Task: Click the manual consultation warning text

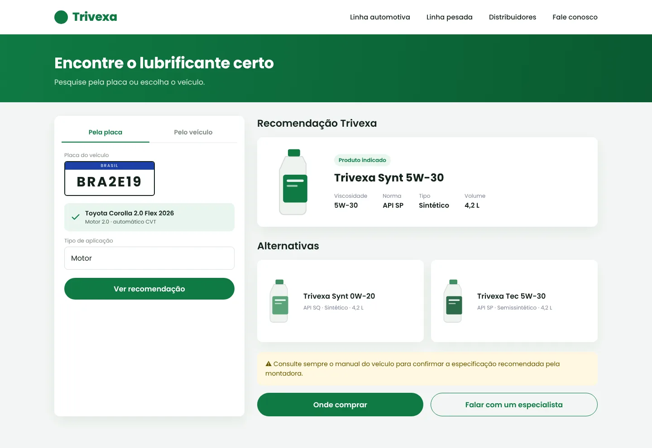Action: [x=412, y=368]
